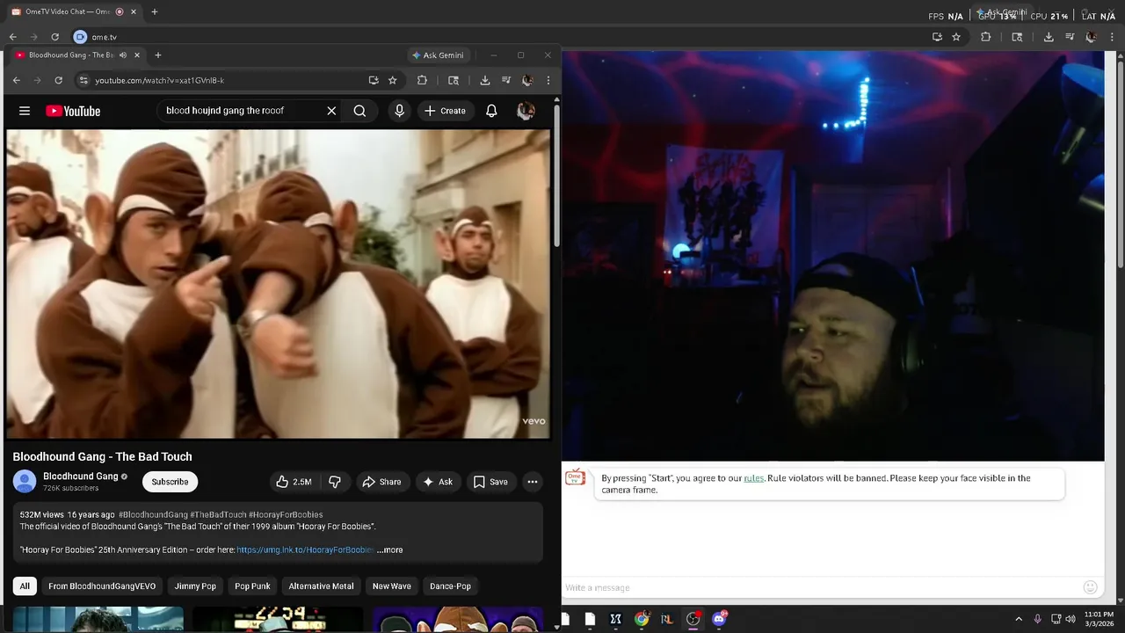This screenshot has height=633, width=1125.
Task: Open Rocket League icon on taskbar
Action: (x=667, y=619)
